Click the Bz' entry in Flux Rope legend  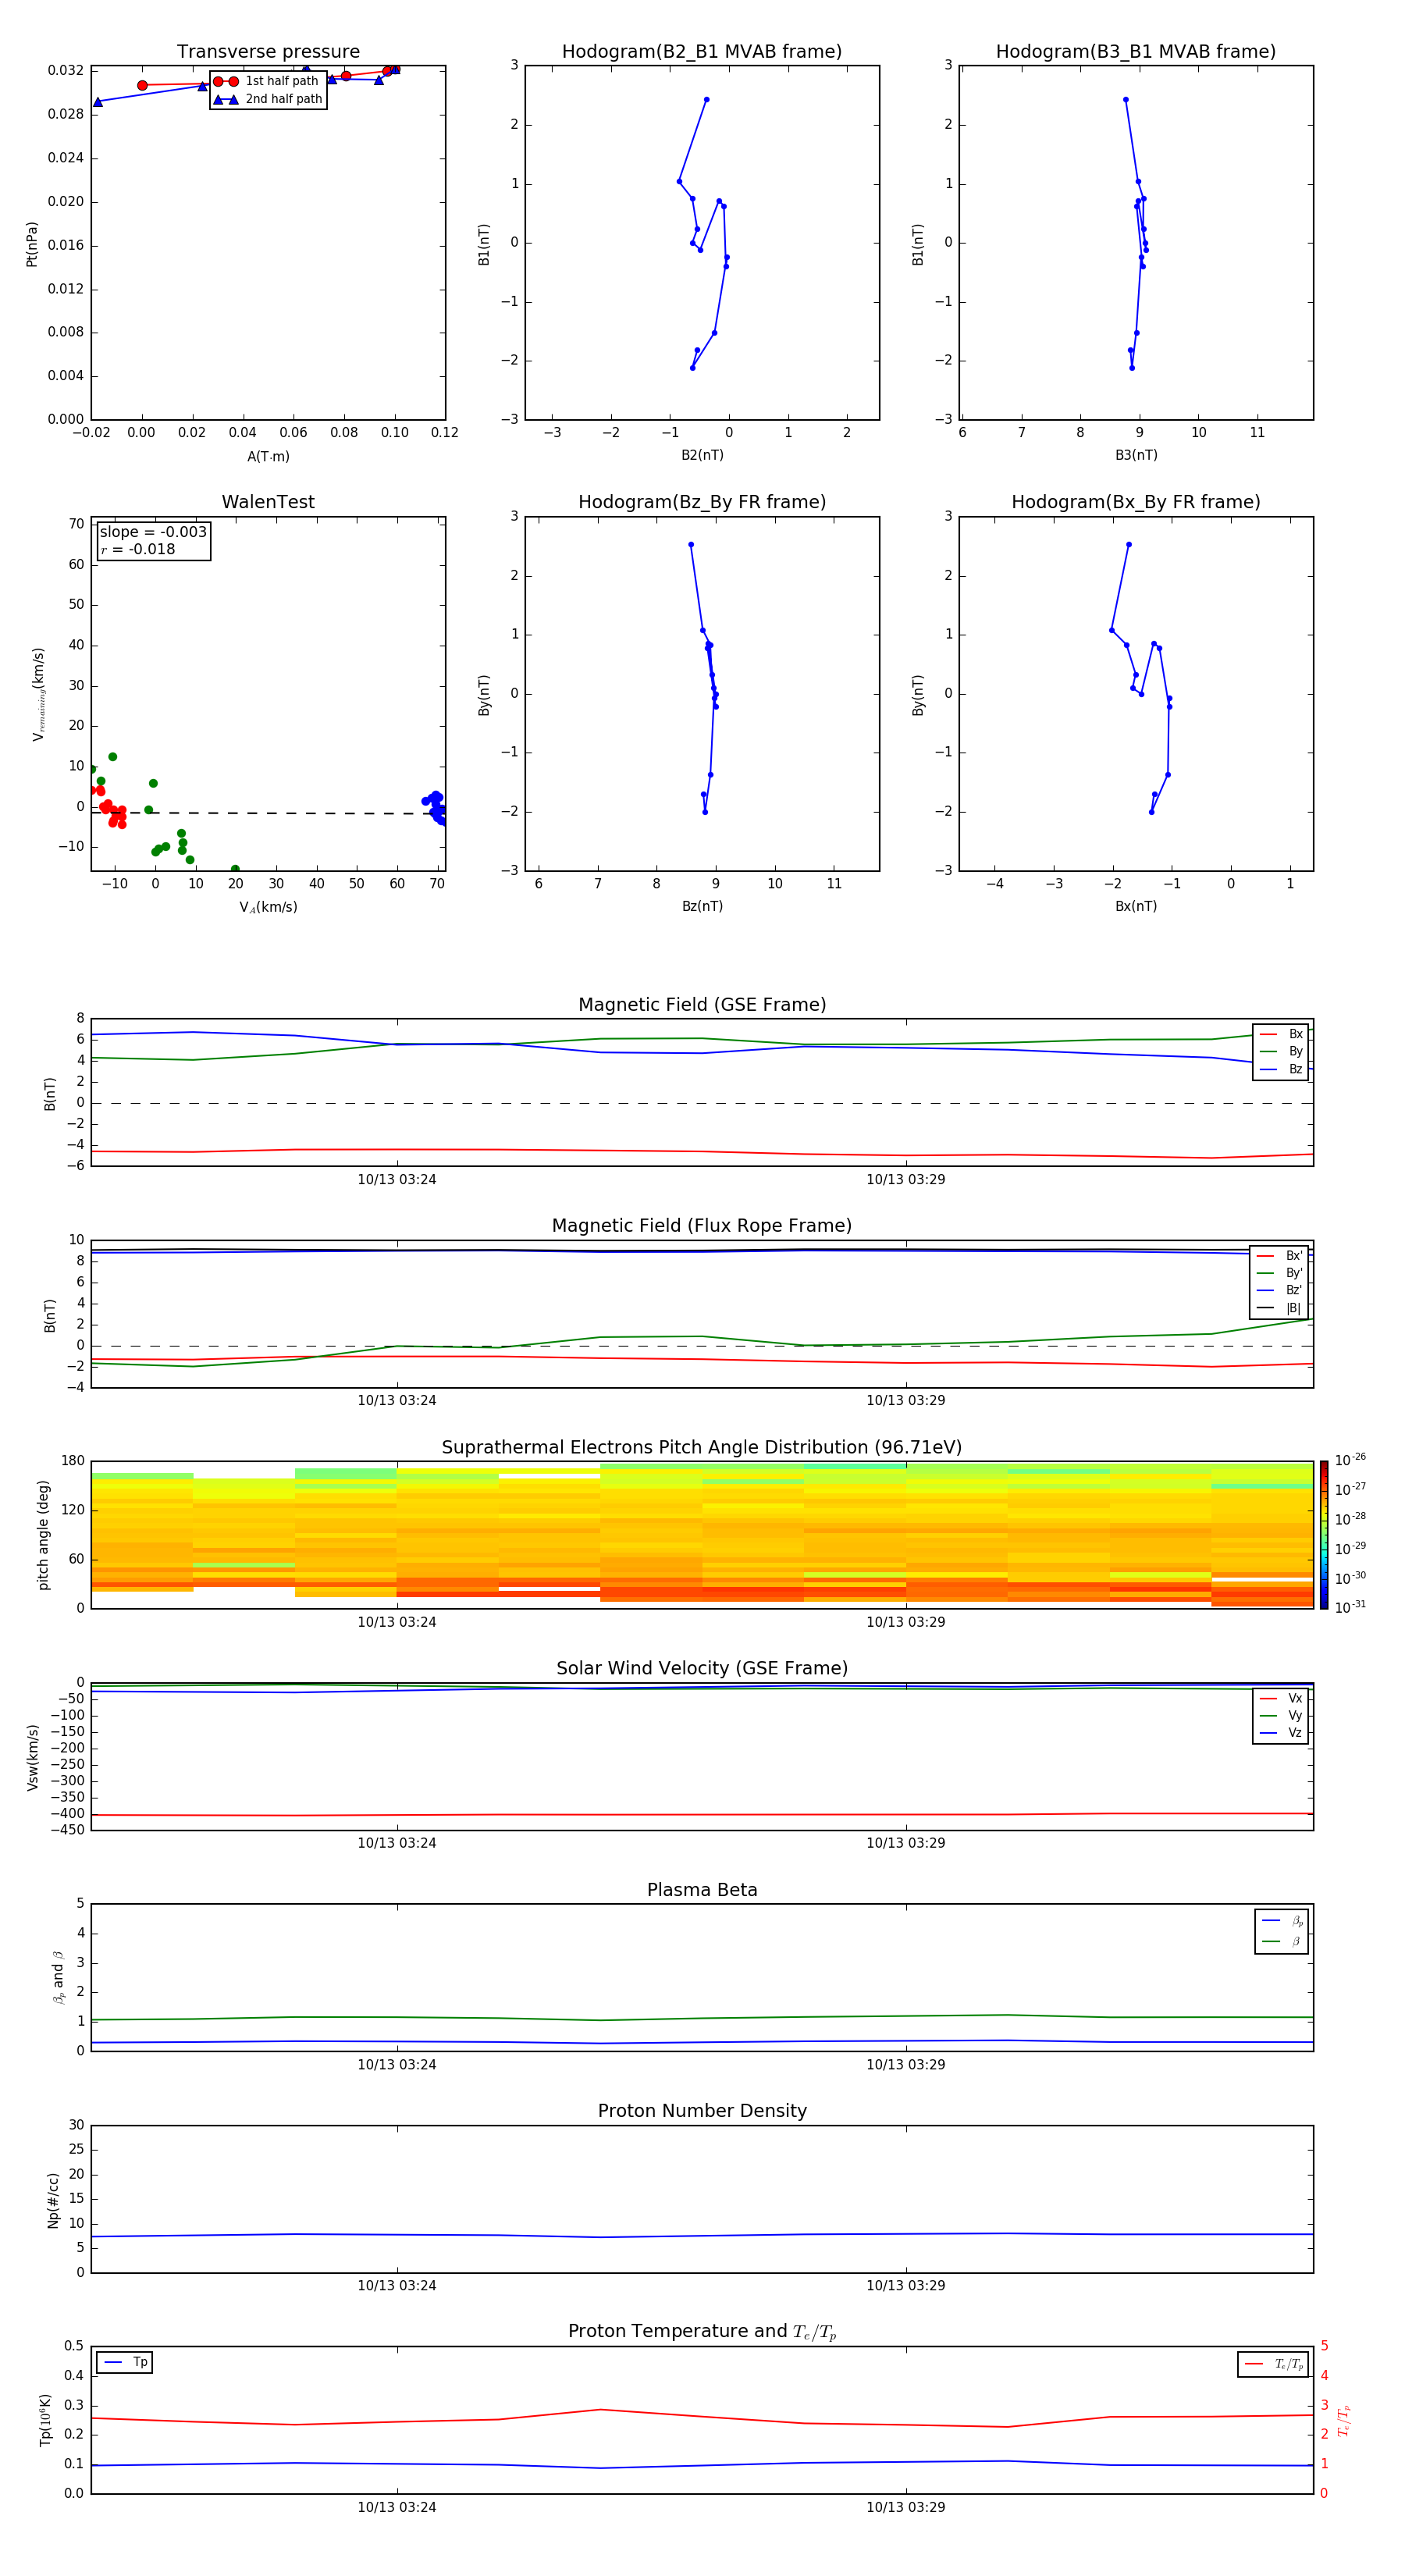[x=1280, y=1291]
